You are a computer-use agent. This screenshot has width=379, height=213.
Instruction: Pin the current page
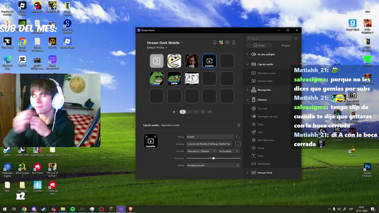174,112
